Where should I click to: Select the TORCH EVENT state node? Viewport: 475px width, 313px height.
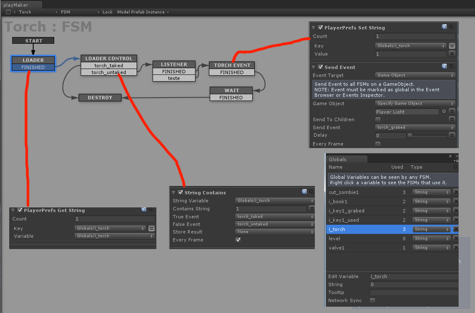[232, 65]
